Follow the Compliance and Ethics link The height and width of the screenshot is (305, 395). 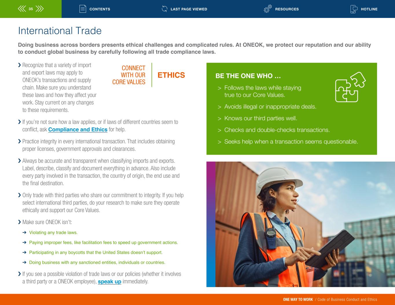coord(78,130)
